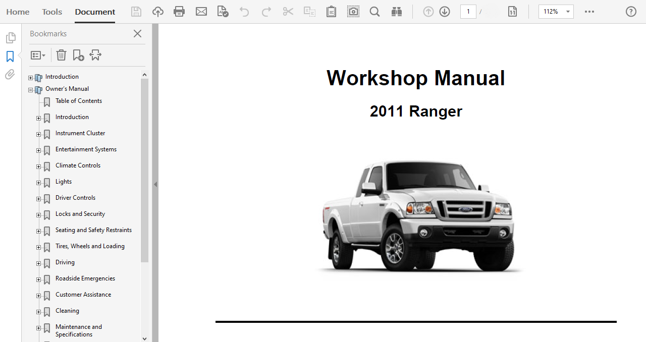Toggle the Bookmarks panel icon in sidebar
646x342 pixels.
10,56
